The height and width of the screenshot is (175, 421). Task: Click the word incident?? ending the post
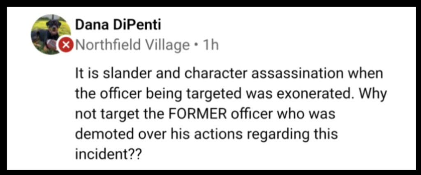point(108,154)
